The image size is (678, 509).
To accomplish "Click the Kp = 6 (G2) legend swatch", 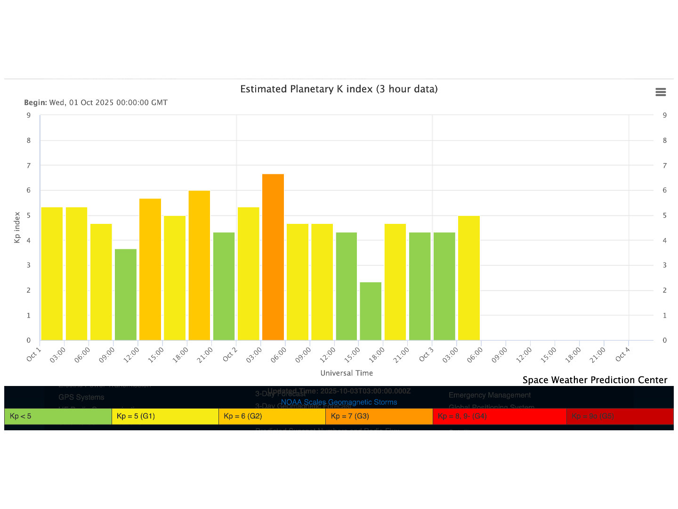I will [x=272, y=416].
